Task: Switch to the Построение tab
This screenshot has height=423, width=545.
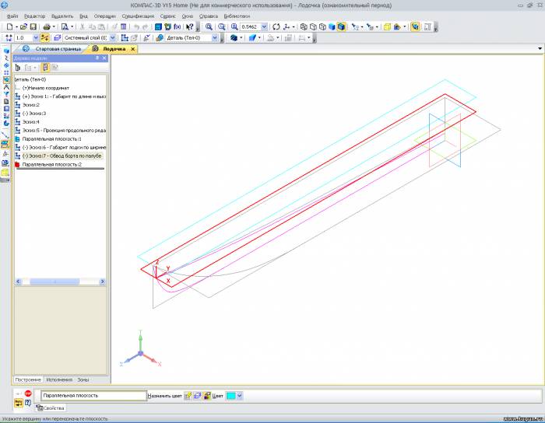Action: click(x=28, y=380)
